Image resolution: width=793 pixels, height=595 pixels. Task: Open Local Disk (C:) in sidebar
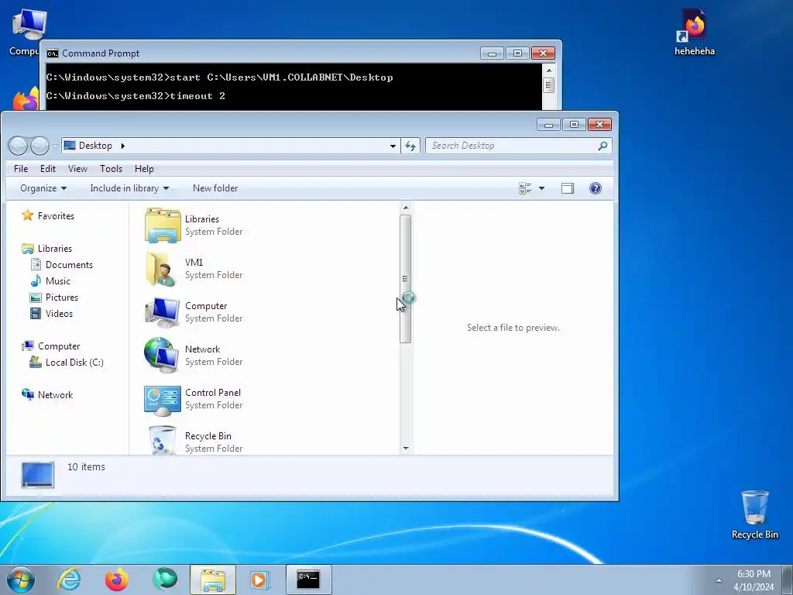tap(74, 363)
